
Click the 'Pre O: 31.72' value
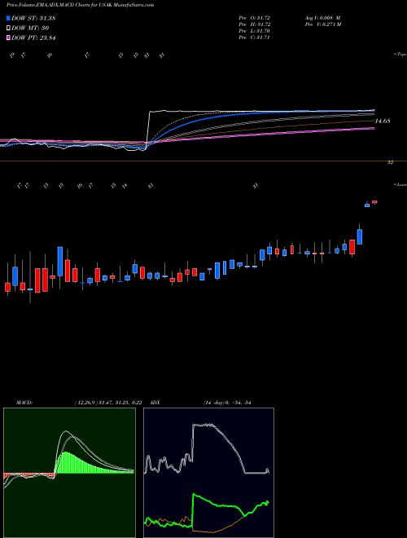click(255, 17)
